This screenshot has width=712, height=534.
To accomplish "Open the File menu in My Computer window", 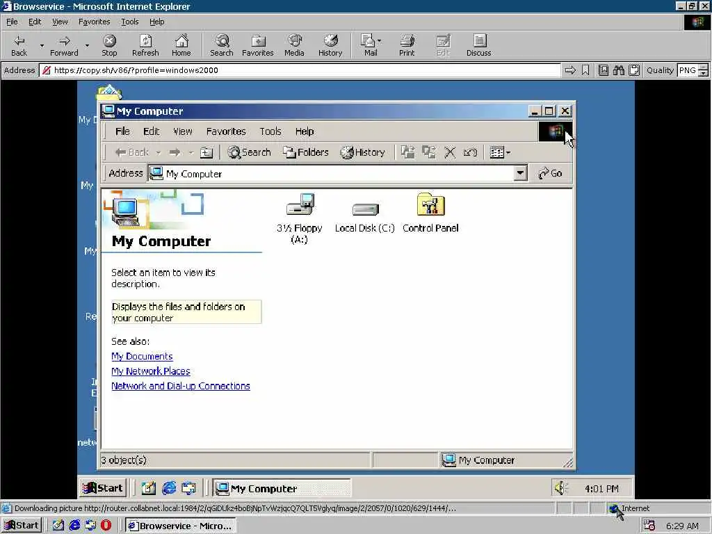I will 122,131.
